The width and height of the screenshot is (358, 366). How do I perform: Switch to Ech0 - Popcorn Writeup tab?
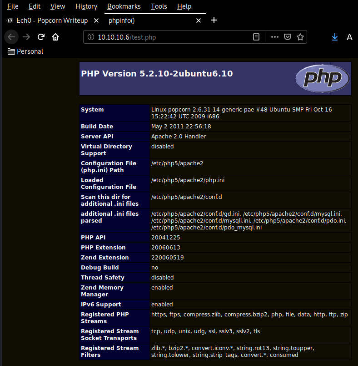(x=50, y=20)
